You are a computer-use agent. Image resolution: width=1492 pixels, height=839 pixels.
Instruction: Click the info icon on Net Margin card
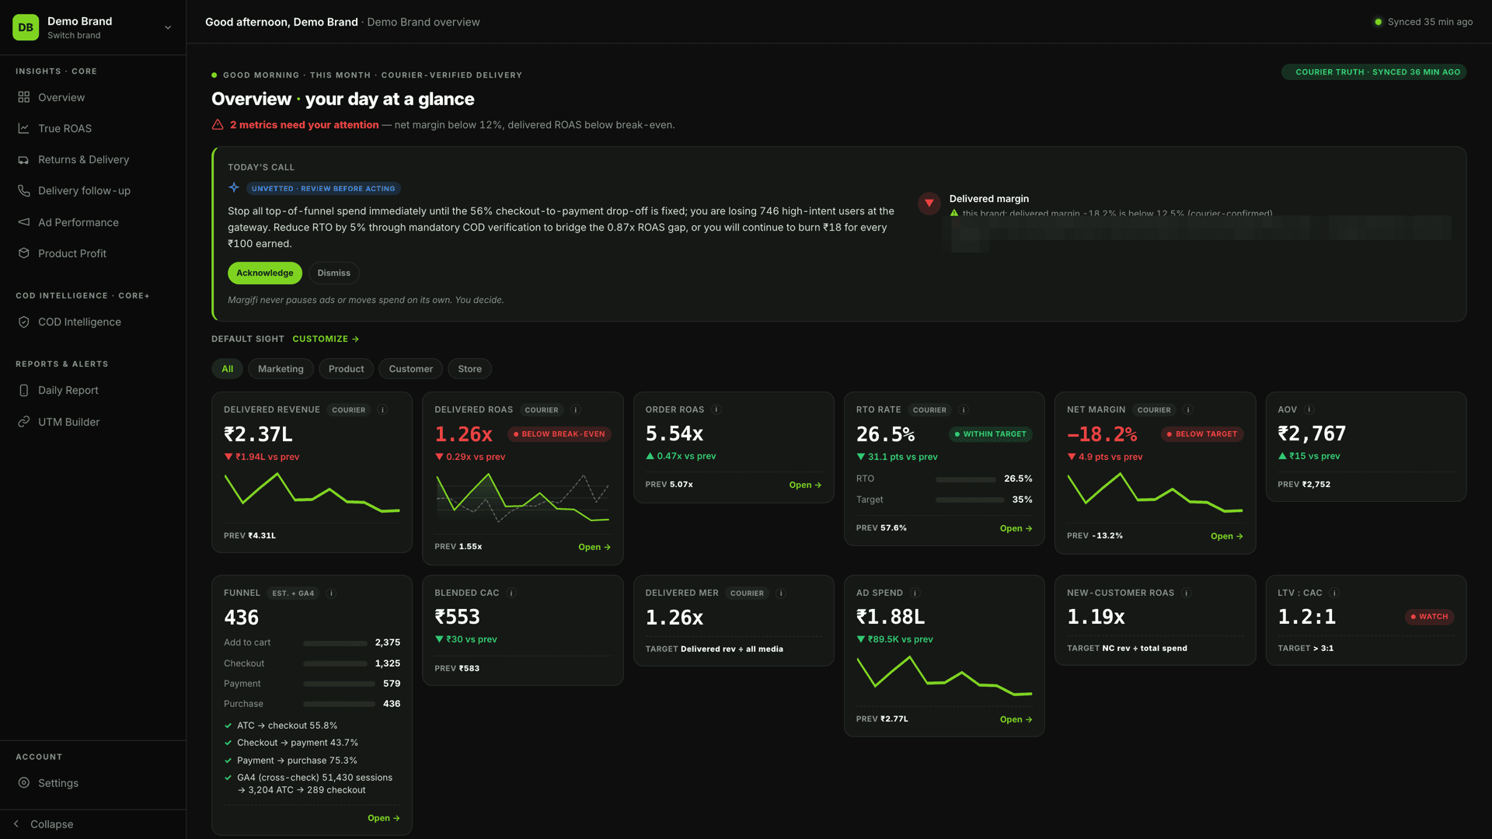point(1188,410)
